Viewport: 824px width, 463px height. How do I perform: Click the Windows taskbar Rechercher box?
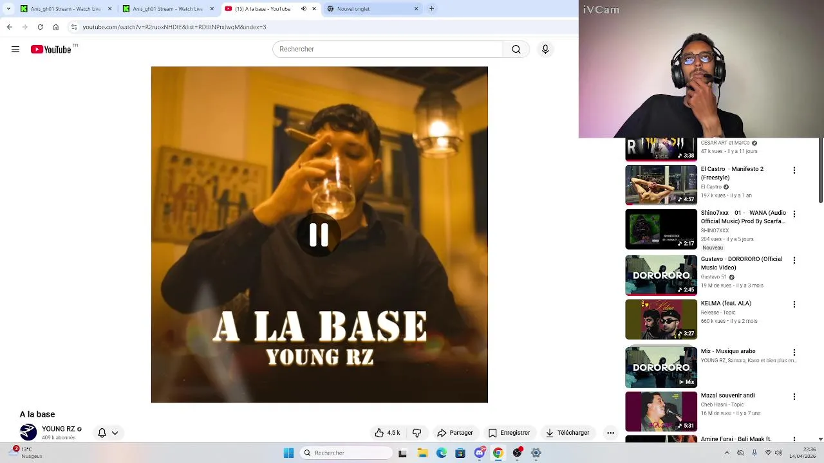click(346, 453)
